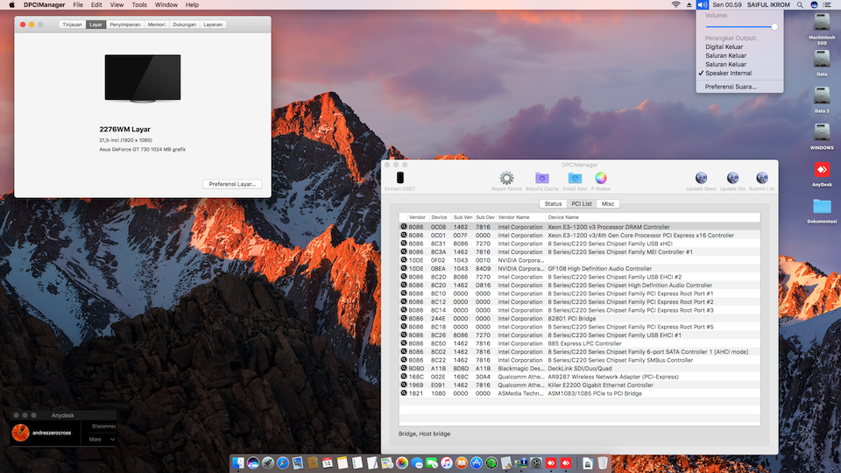Viewport: 841px width, 473px height.
Task: Click the volume slider in sound menu
Action: (742, 26)
